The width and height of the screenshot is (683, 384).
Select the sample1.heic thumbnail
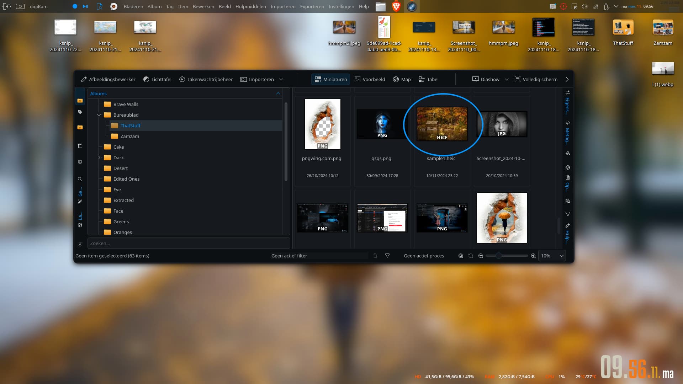(x=442, y=124)
